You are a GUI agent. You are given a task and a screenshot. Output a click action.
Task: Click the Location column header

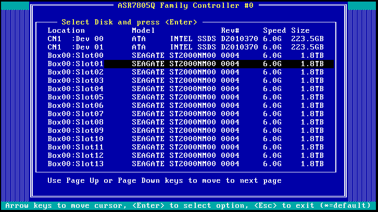pos(66,30)
